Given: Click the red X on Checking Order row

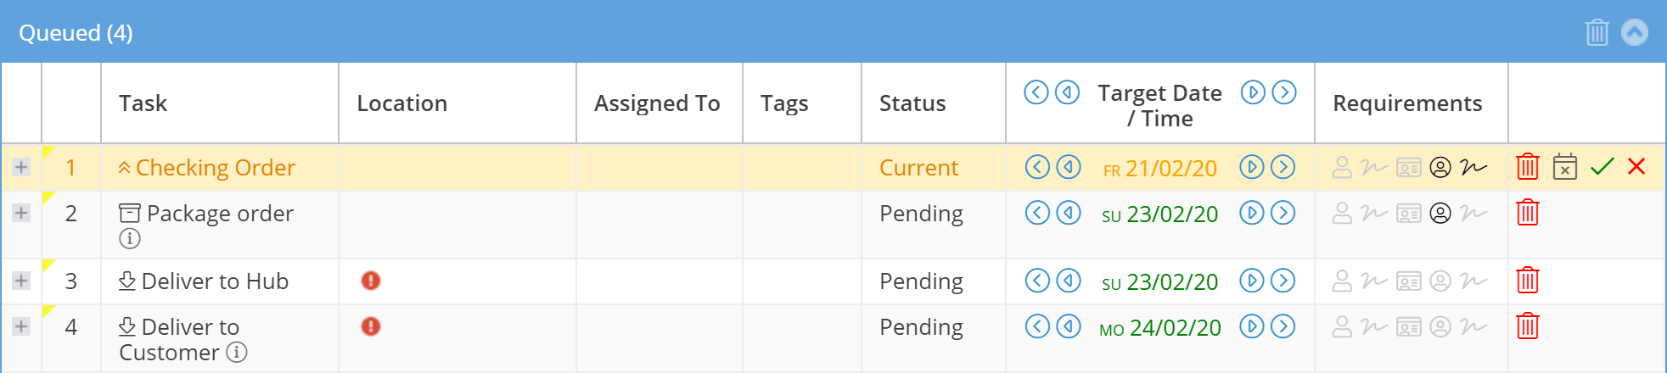Looking at the screenshot, I should point(1636,167).
